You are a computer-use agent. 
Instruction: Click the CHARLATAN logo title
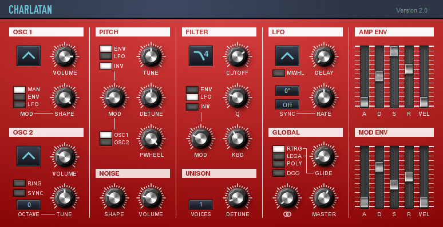tap(30, 10)
